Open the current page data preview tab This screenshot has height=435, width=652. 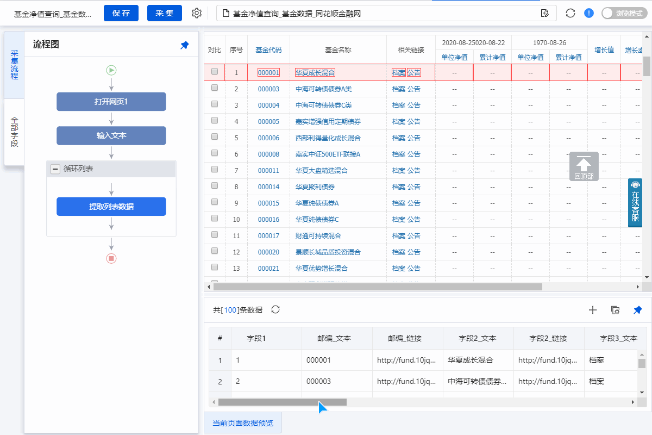pyautogui.click(x=243, y=423)
